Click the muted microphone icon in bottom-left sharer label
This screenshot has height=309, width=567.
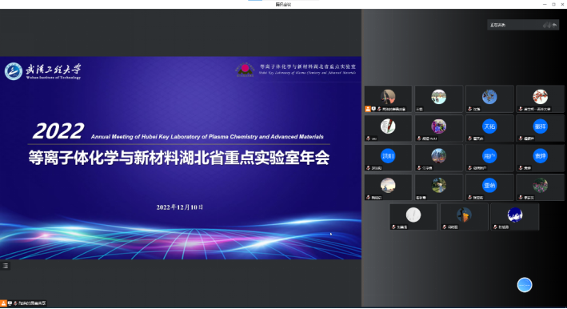pyautogui.click(x=15, y=303)
